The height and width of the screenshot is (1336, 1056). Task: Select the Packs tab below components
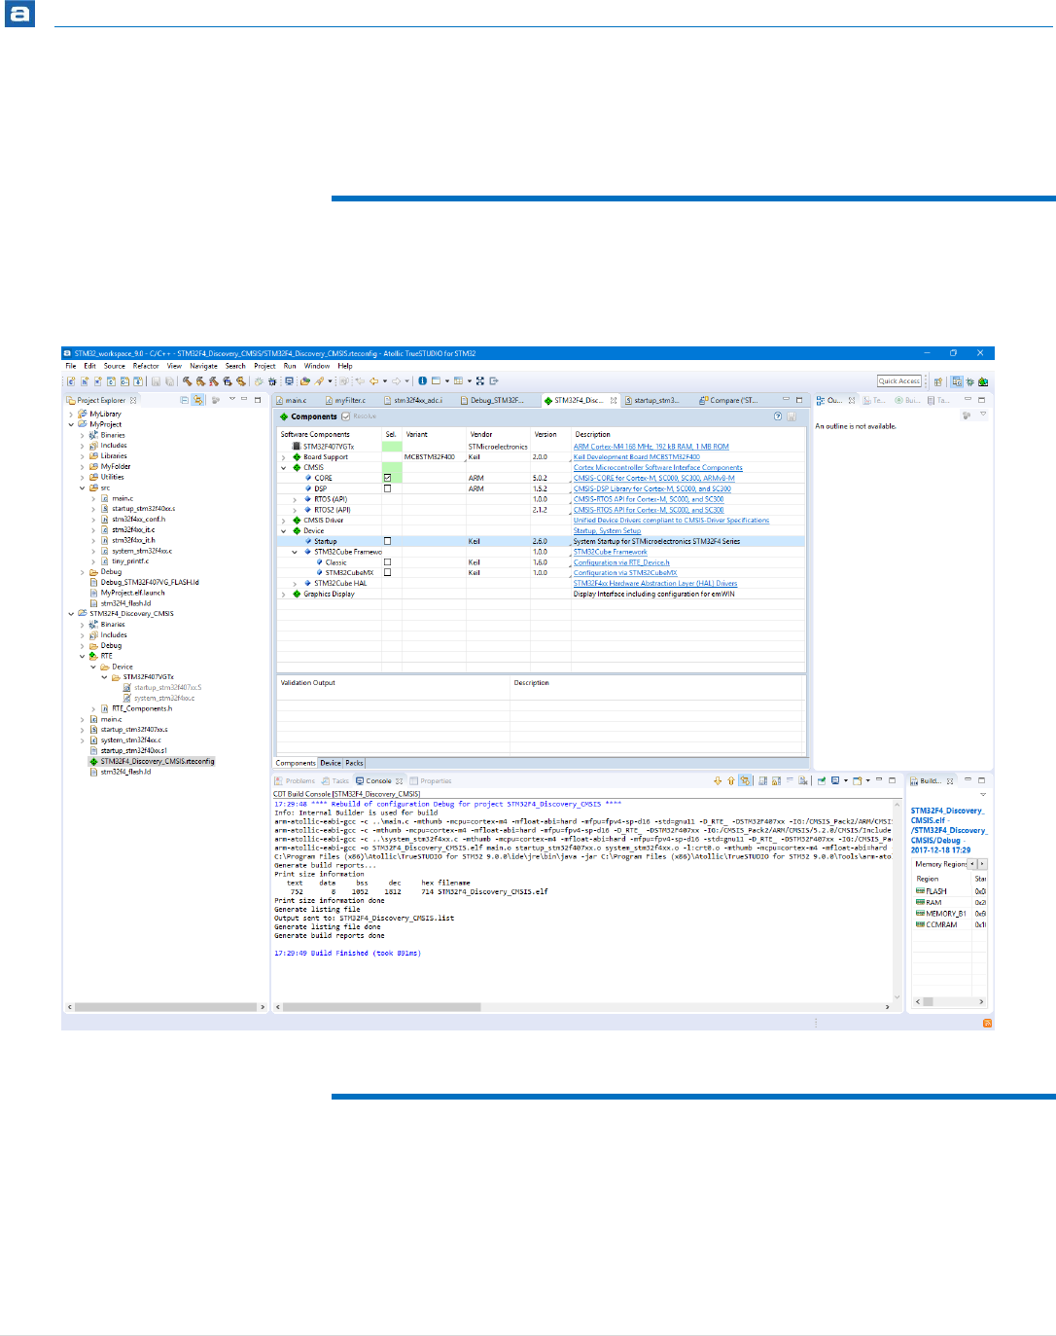355,763
